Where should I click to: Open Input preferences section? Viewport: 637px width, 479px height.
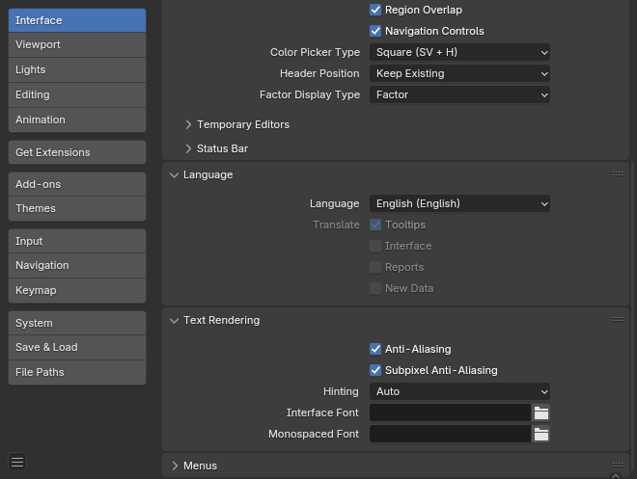[x=77, y=241]
